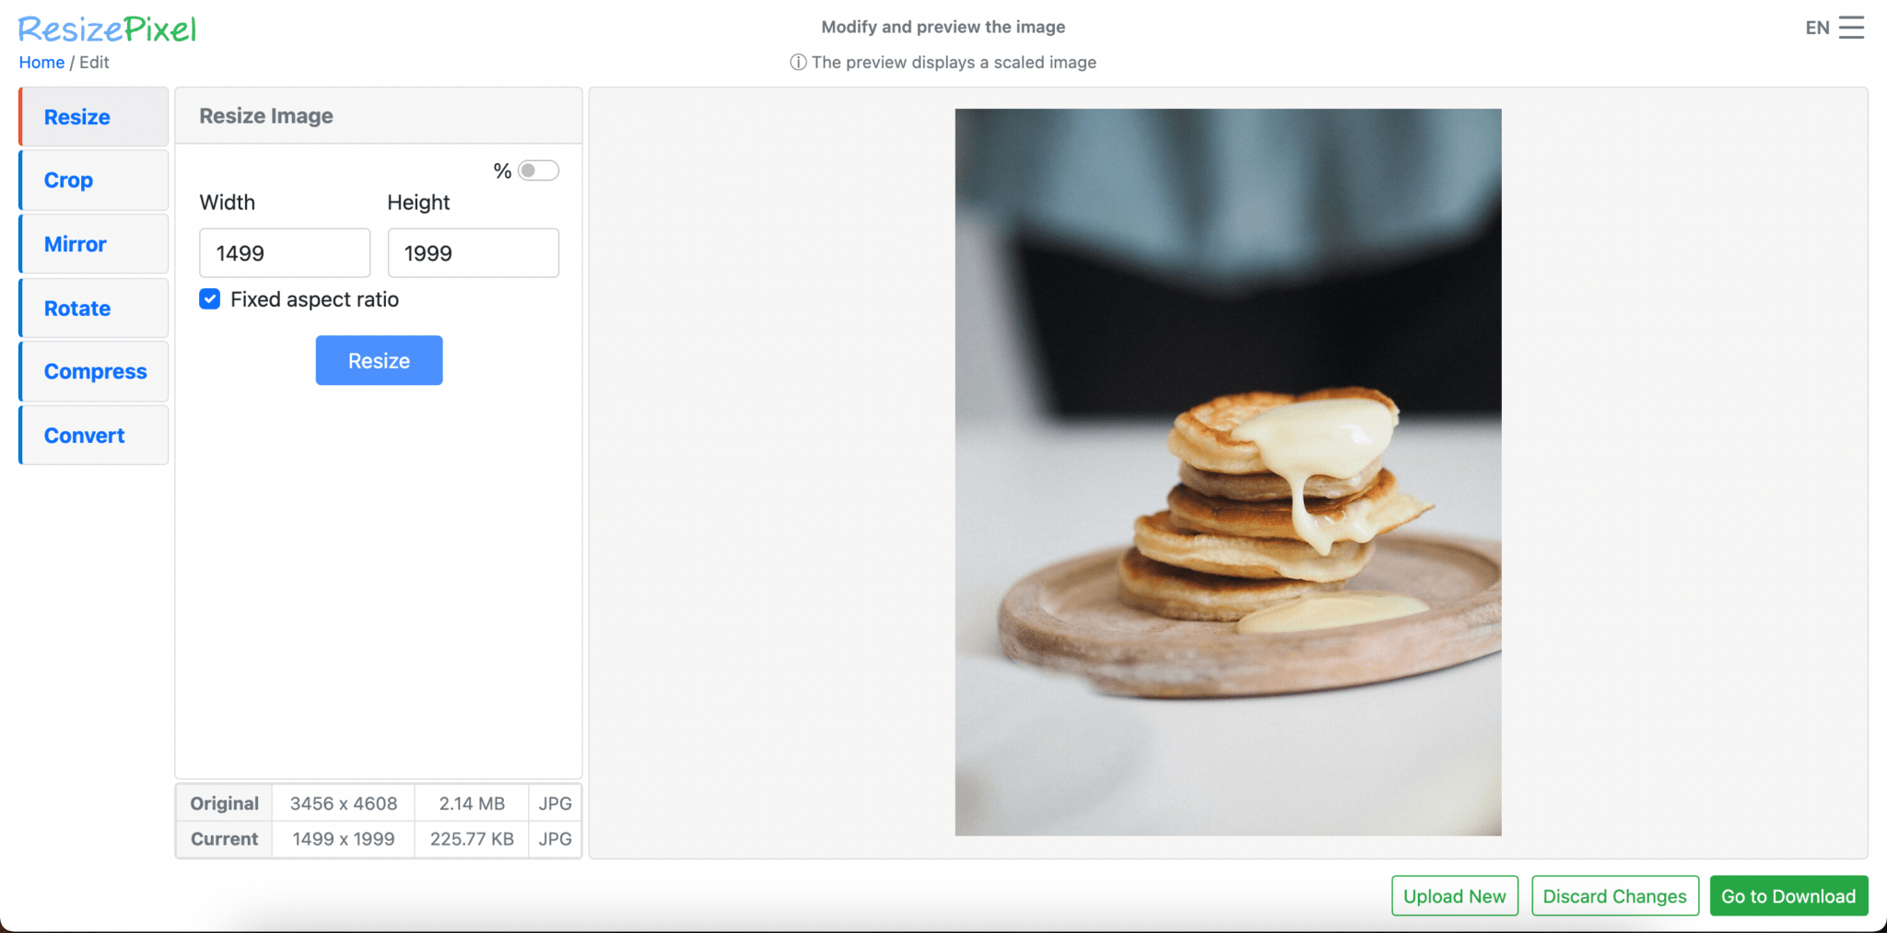This screenshot has width=1887, height=933.
Task: Open the hamburger navigation menu
Action: pyautogui.click(x=1852, y=27)
